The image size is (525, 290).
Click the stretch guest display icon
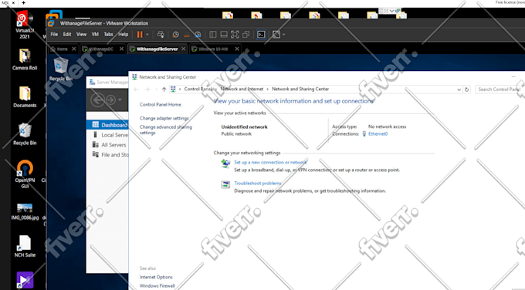276,35
